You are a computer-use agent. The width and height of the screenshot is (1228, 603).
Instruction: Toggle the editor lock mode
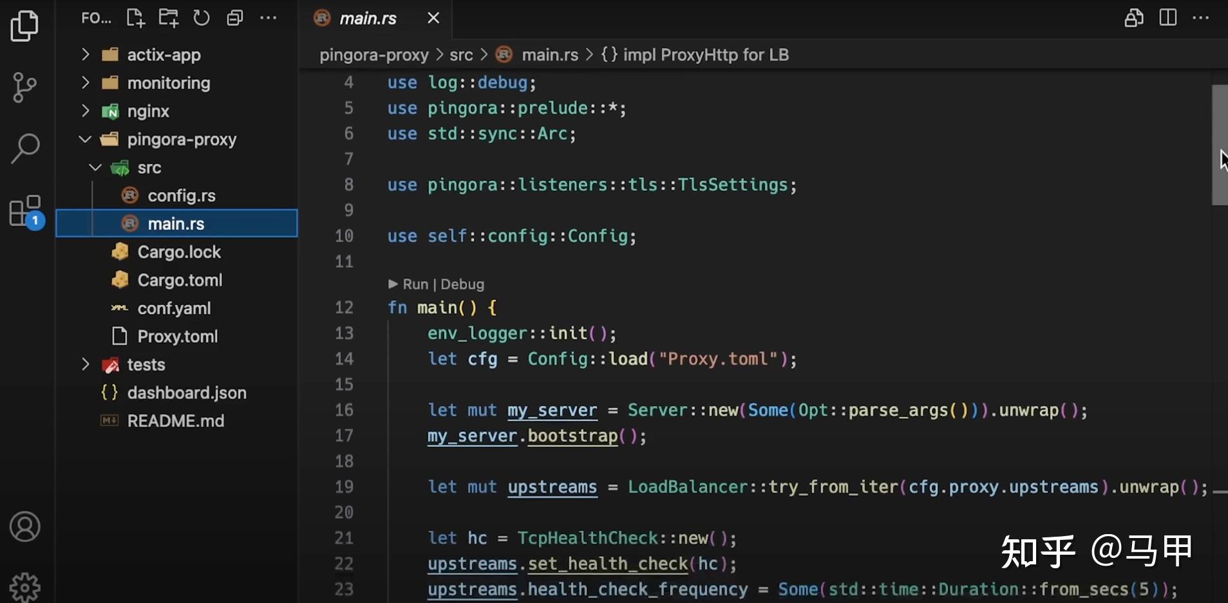tap(1135, 17)
